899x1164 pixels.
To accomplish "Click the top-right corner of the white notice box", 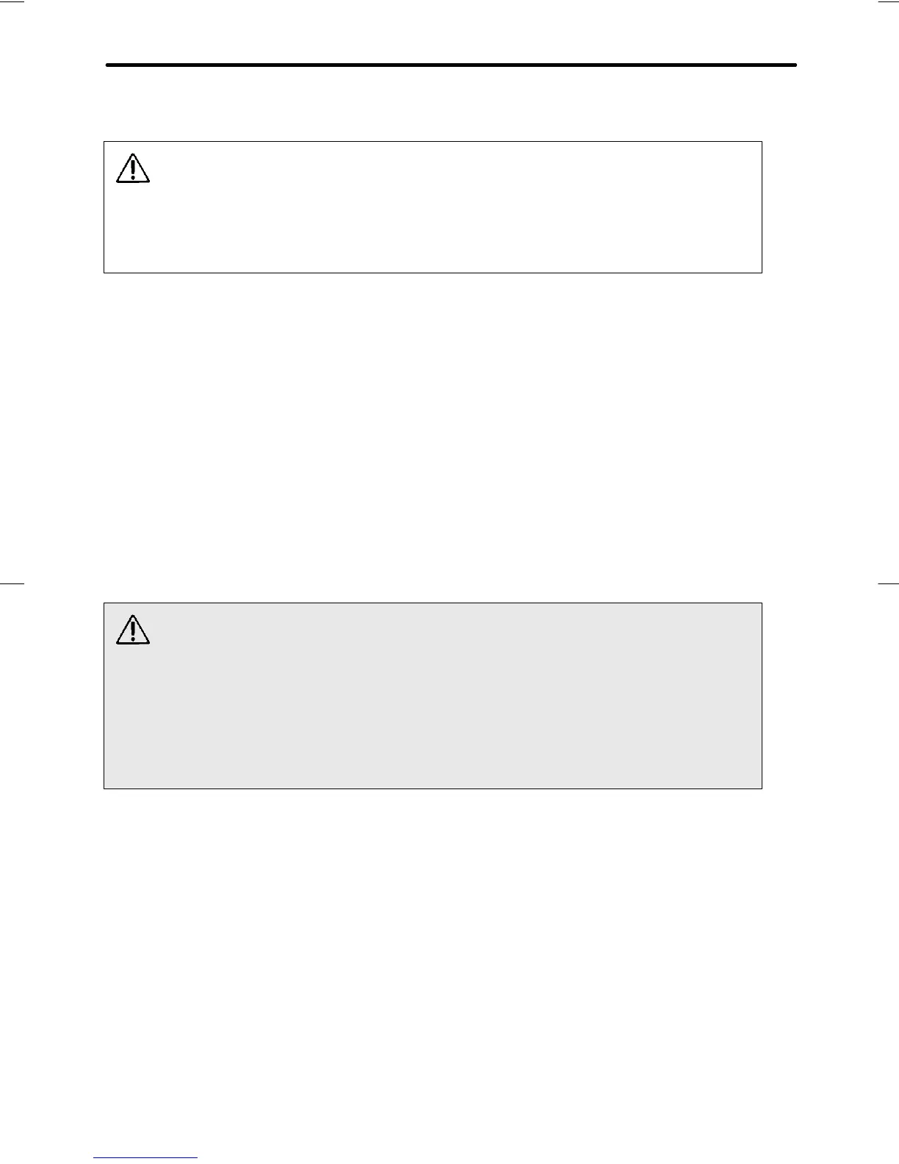I will click(762, 142).
